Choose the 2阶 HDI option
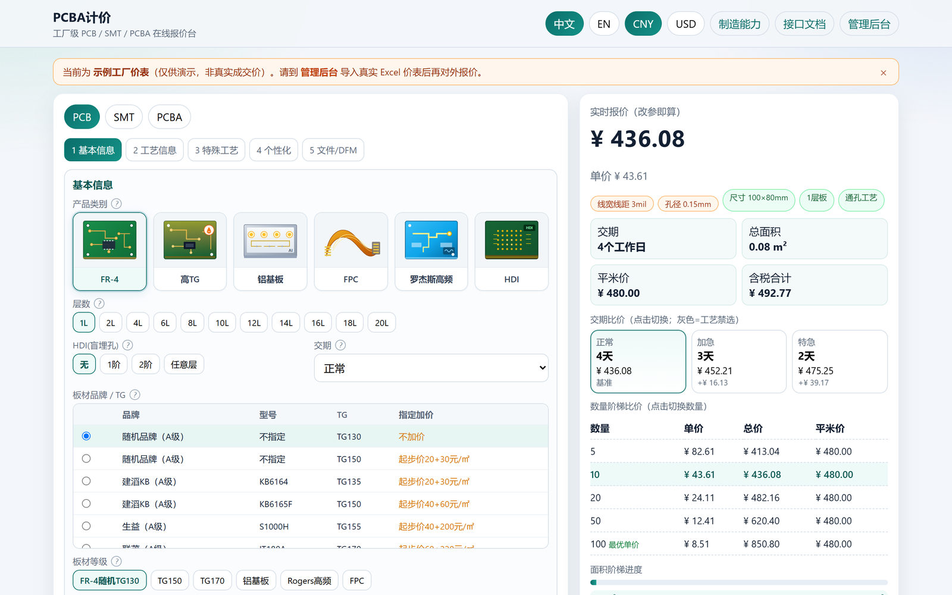The image size is (952, 595). click(146, 364)
